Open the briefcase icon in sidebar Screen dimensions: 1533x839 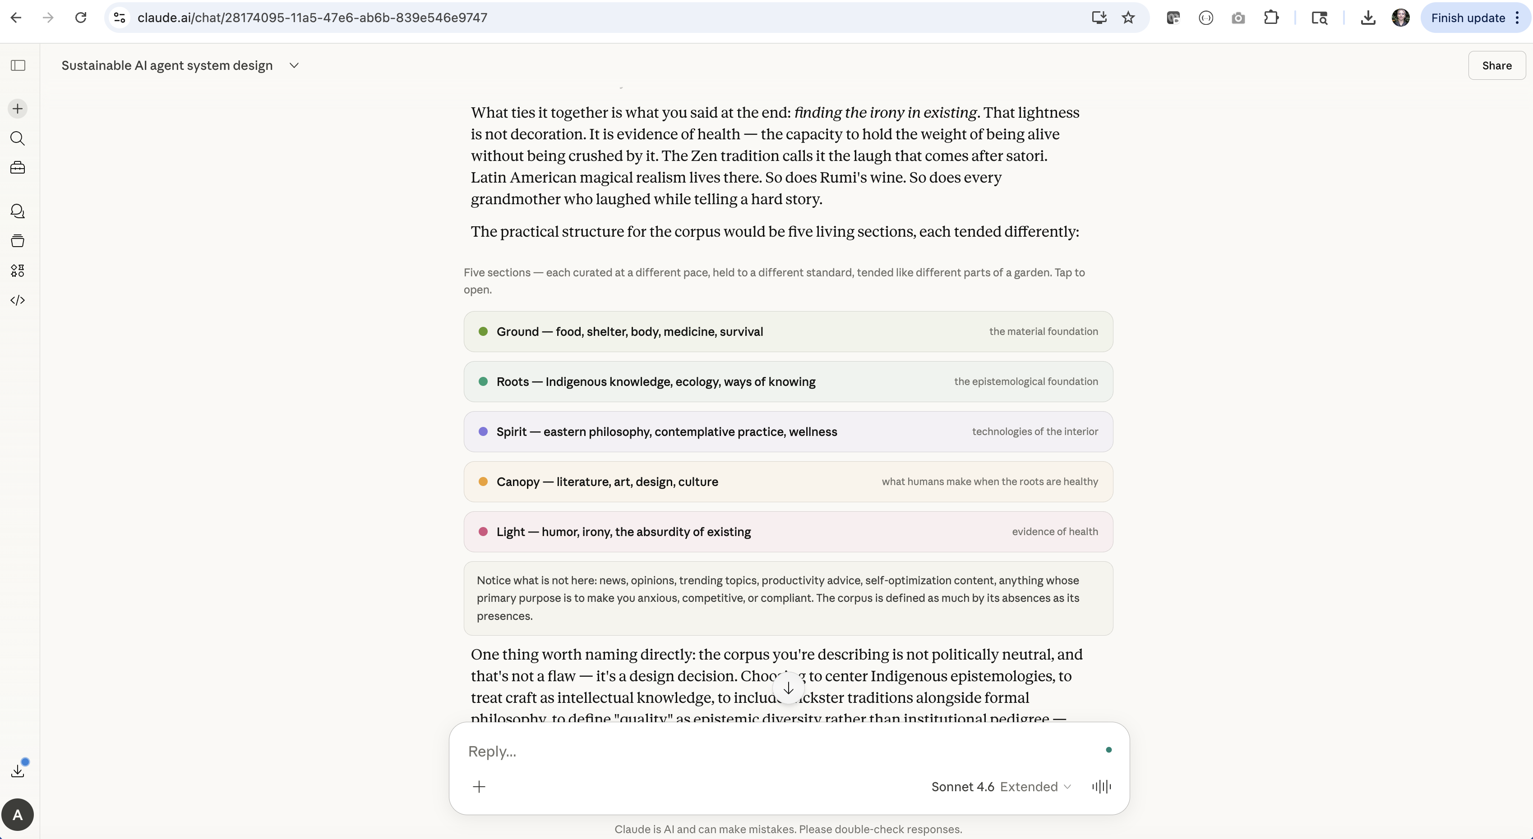point(18,168)
